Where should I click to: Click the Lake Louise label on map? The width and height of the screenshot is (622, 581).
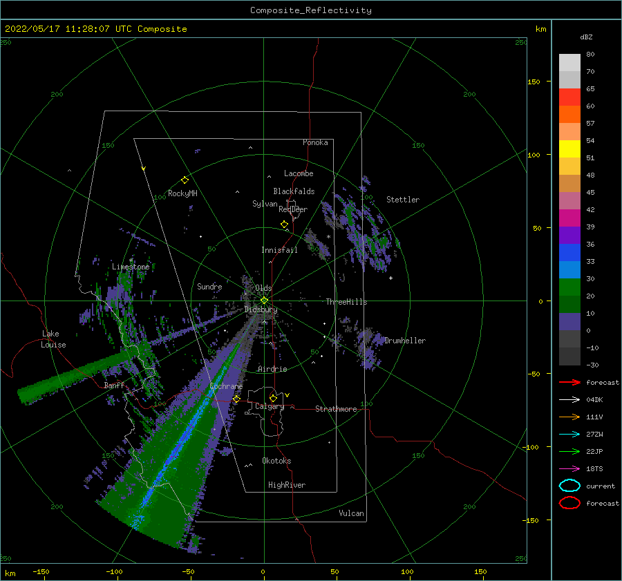(x=53, y=339)
